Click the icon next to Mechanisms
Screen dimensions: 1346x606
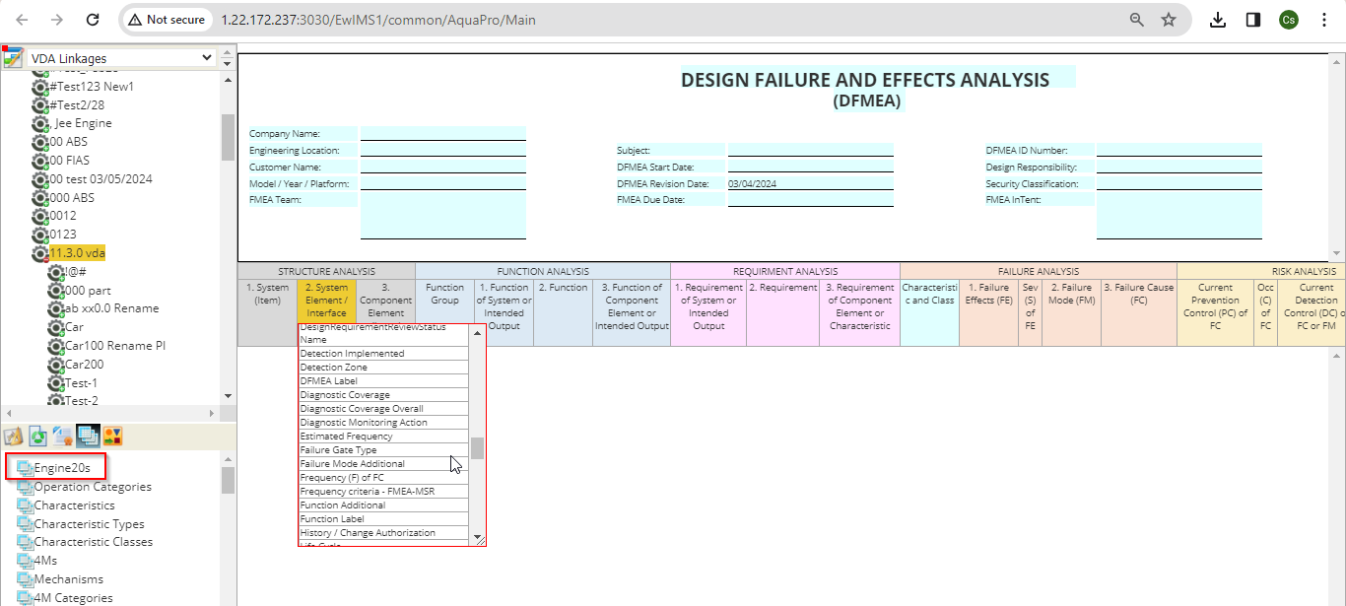tap(25, 579)
